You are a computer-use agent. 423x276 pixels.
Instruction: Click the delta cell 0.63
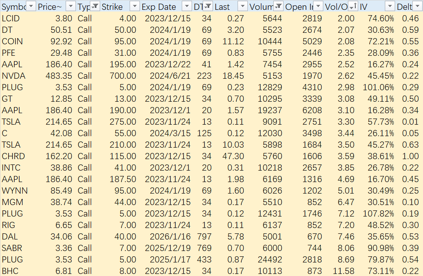[x=410, y=145]
